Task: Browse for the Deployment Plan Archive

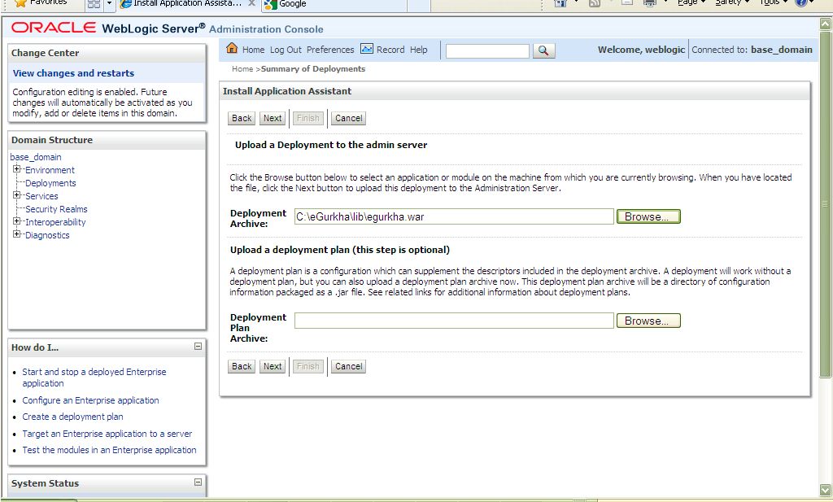Action: pos(648,321)
